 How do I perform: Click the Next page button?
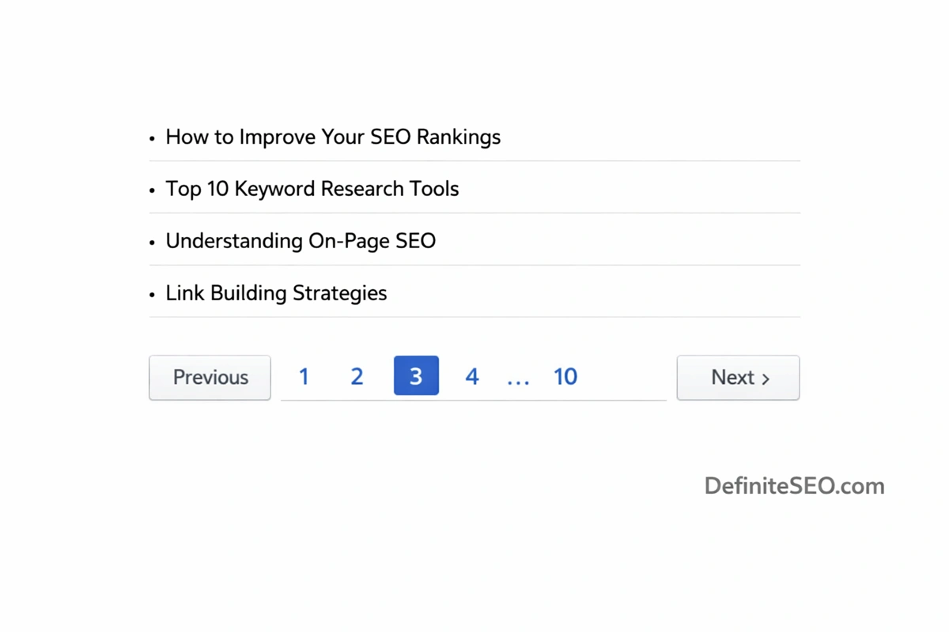pyautogui.click(x=738, y=378)
